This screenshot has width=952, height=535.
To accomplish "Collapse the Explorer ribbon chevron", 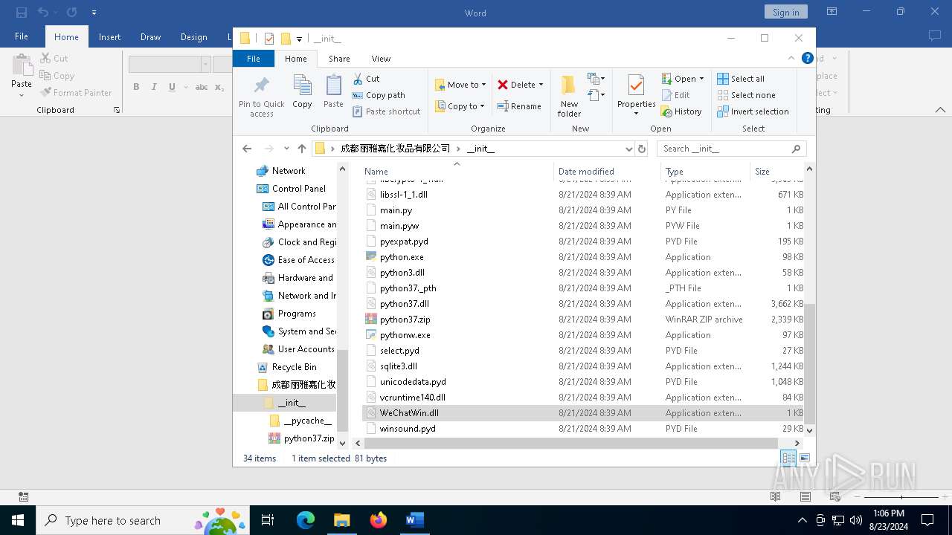I will click(791, 58).
